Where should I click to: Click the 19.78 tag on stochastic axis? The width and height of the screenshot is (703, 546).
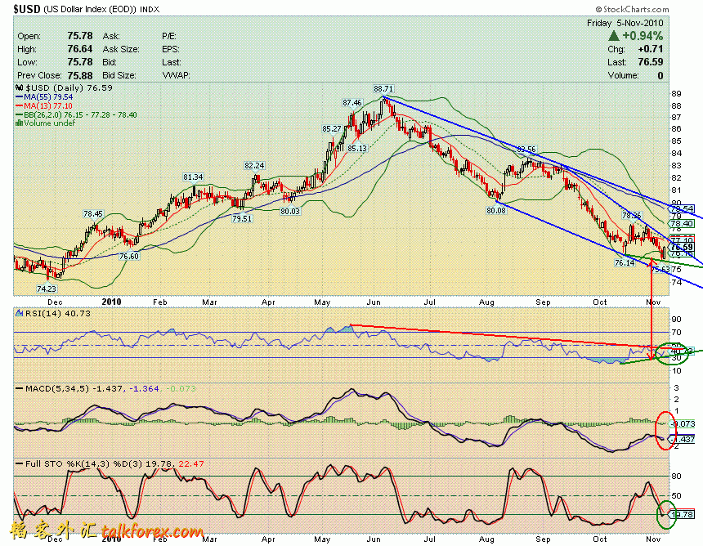click(x=682, y=514)
